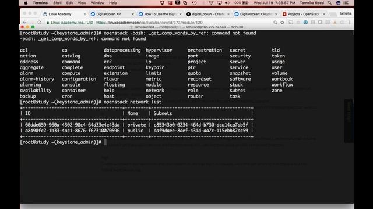Close the Linux Academy tab
The image size is (373, 209).
point(85,14)
